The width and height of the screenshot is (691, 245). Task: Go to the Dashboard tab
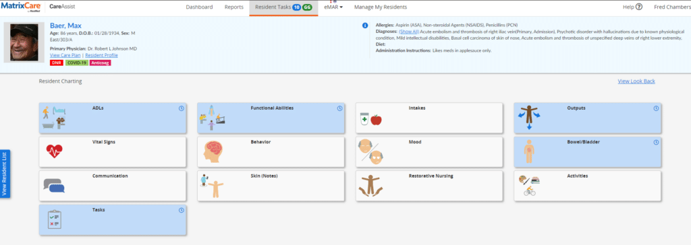199,7
